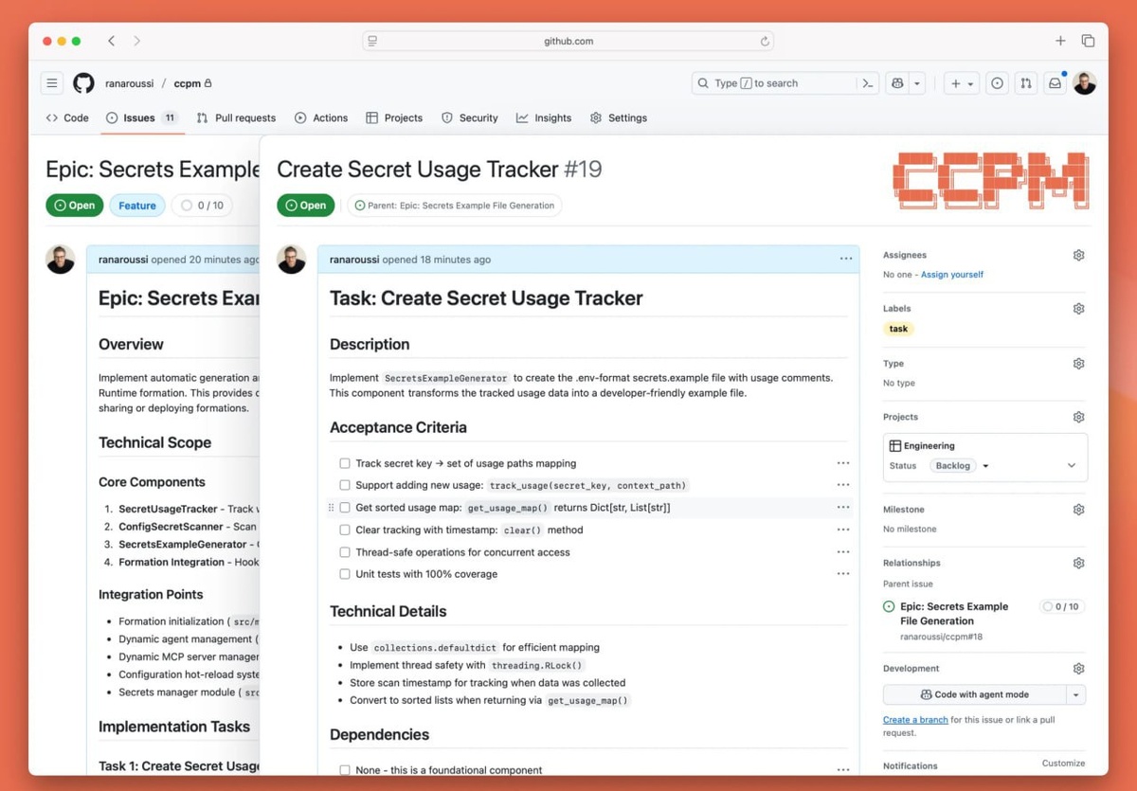Open the ellipsis menu for Support adding new usage item
Viewport: 1137px width, 791px height.
pos(843,485)
